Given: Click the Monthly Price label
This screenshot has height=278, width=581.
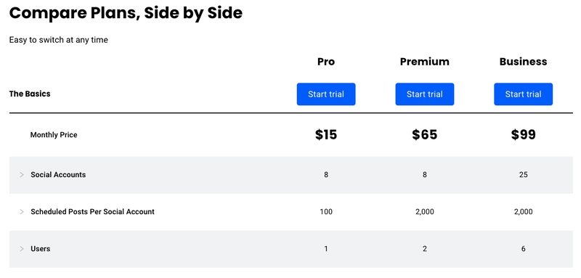Looking at the screenshot, I should [x=54, y=135].
